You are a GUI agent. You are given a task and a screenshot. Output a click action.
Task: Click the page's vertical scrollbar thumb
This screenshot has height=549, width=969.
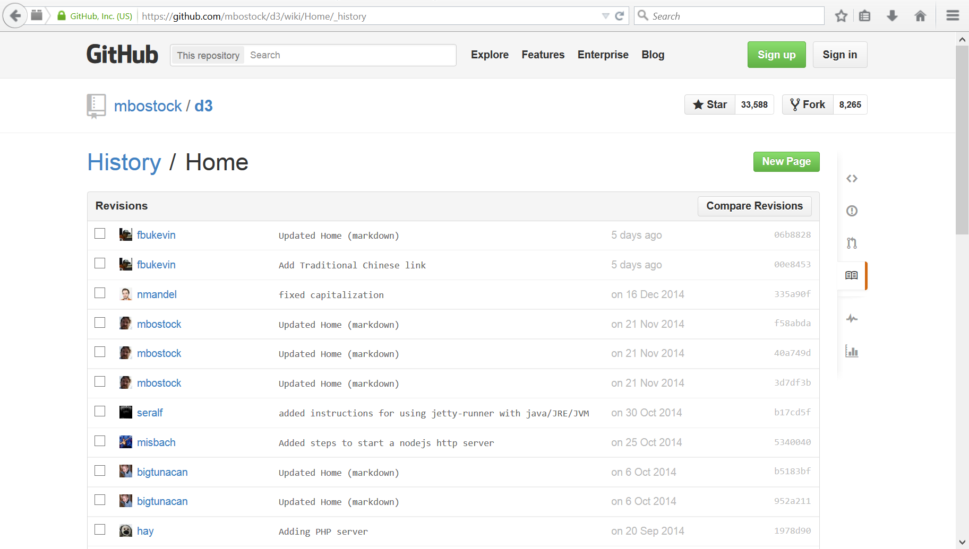962,140
